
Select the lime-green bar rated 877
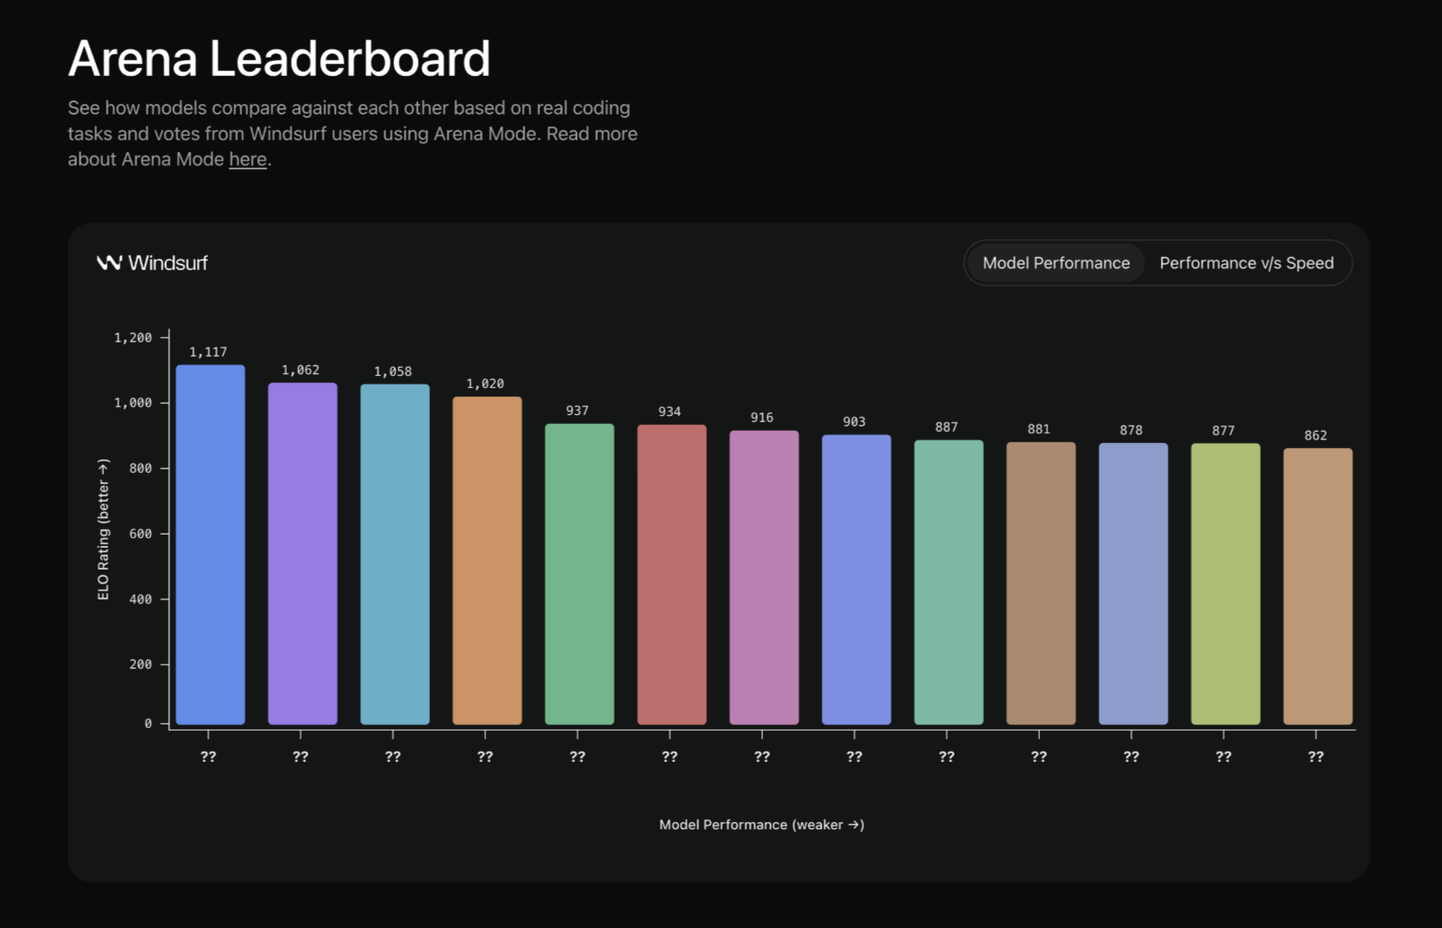tap(1225, 584)
